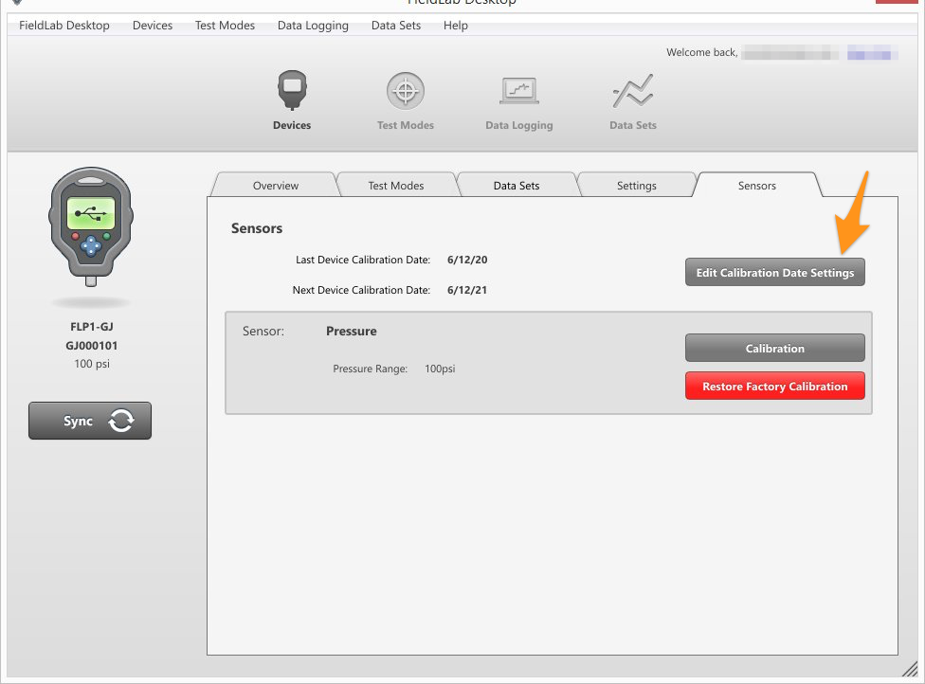Image resolution: width=925 pixels, height=684 pixels.
Task: Open the FieldLab Desktop menu
Action: 64,26
